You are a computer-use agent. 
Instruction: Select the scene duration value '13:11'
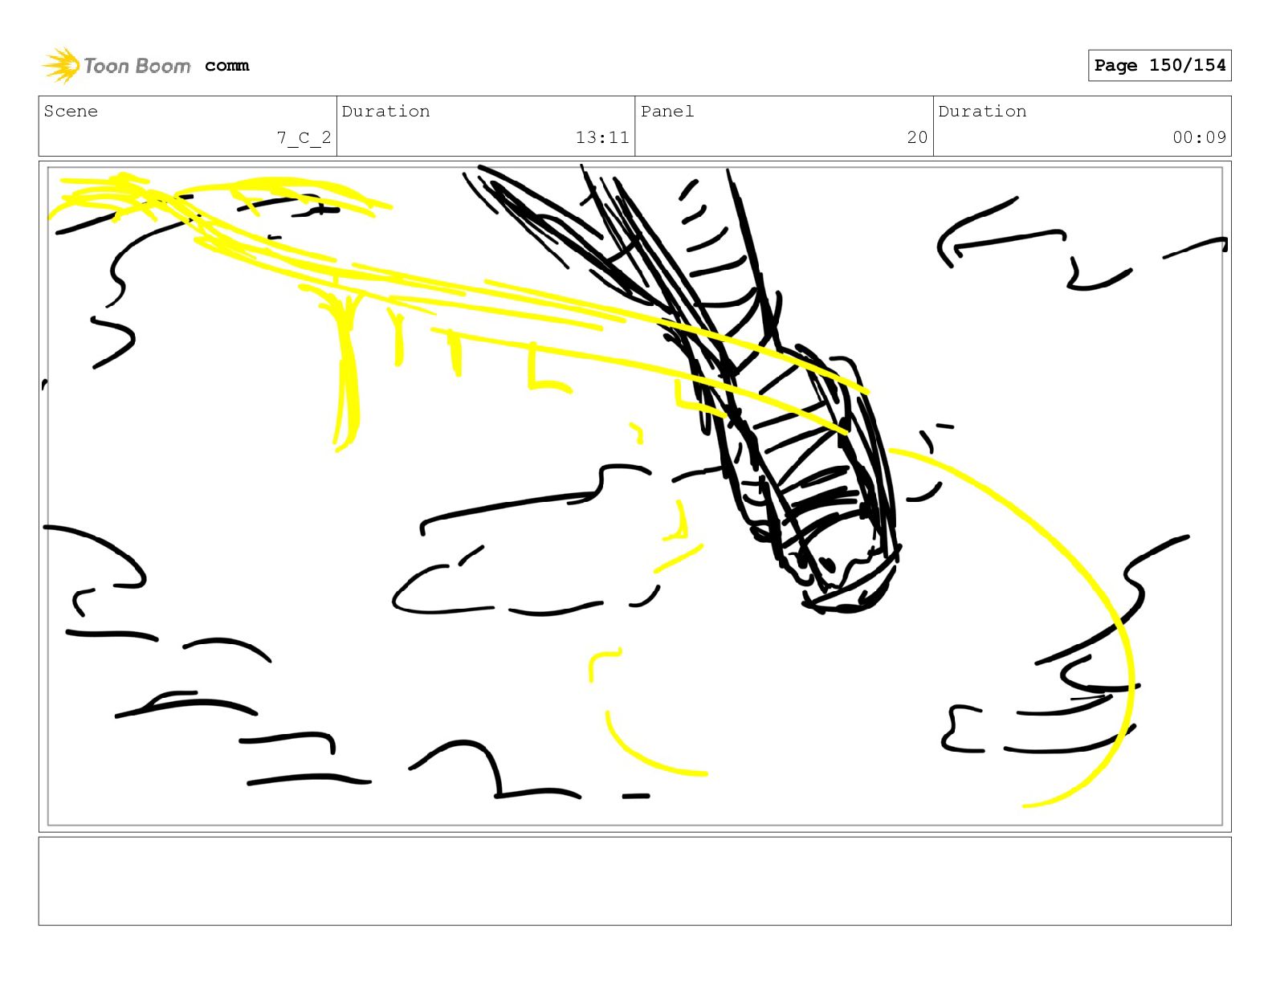pyautogui.click(x=602, y=137)
